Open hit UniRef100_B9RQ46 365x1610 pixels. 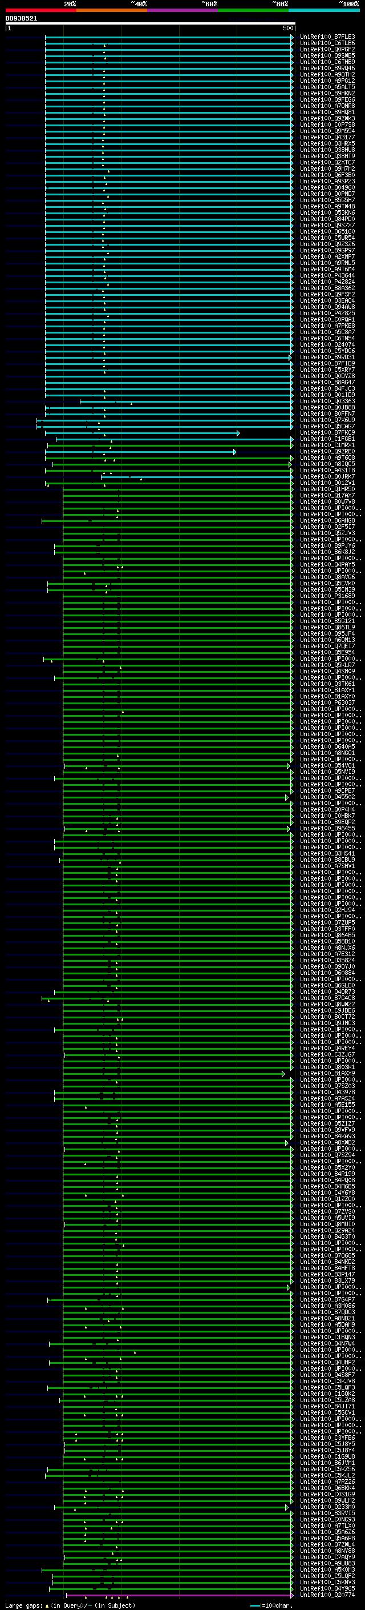327,68
